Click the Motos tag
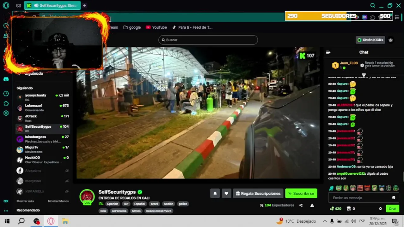 136,211
